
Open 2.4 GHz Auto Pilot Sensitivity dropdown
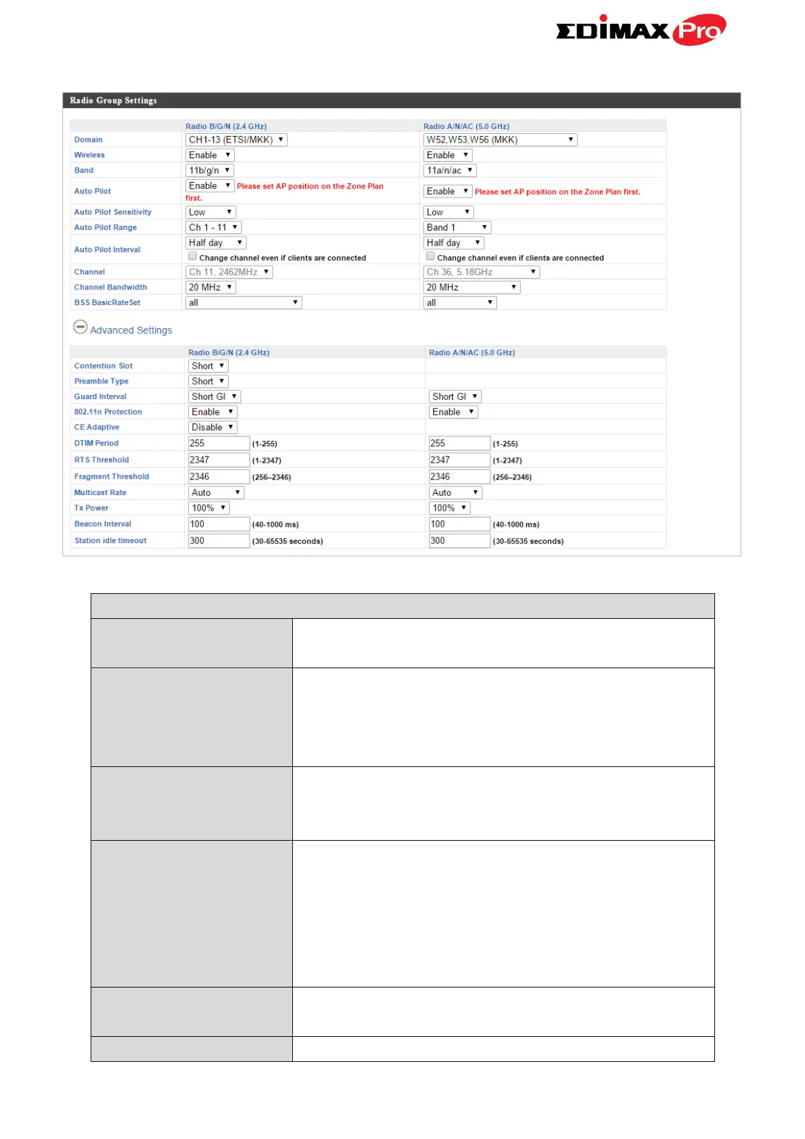210,212
